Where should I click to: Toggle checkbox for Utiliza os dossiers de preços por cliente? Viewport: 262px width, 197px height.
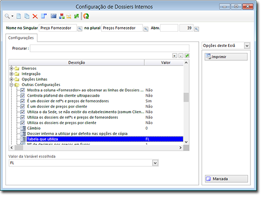pyautogui.click(x=23, y=123)
